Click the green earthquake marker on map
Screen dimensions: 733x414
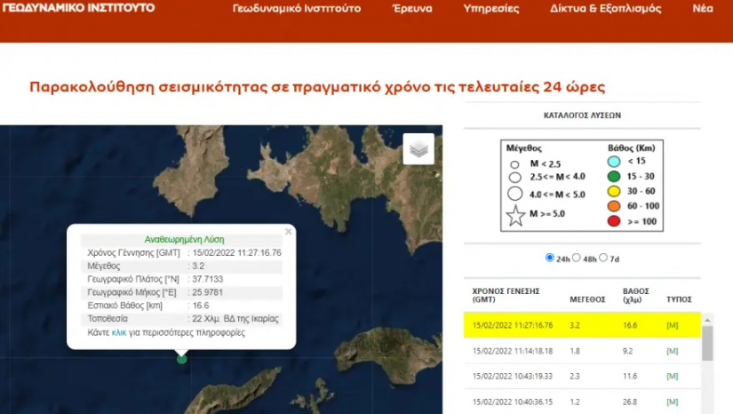pos(182,359)
